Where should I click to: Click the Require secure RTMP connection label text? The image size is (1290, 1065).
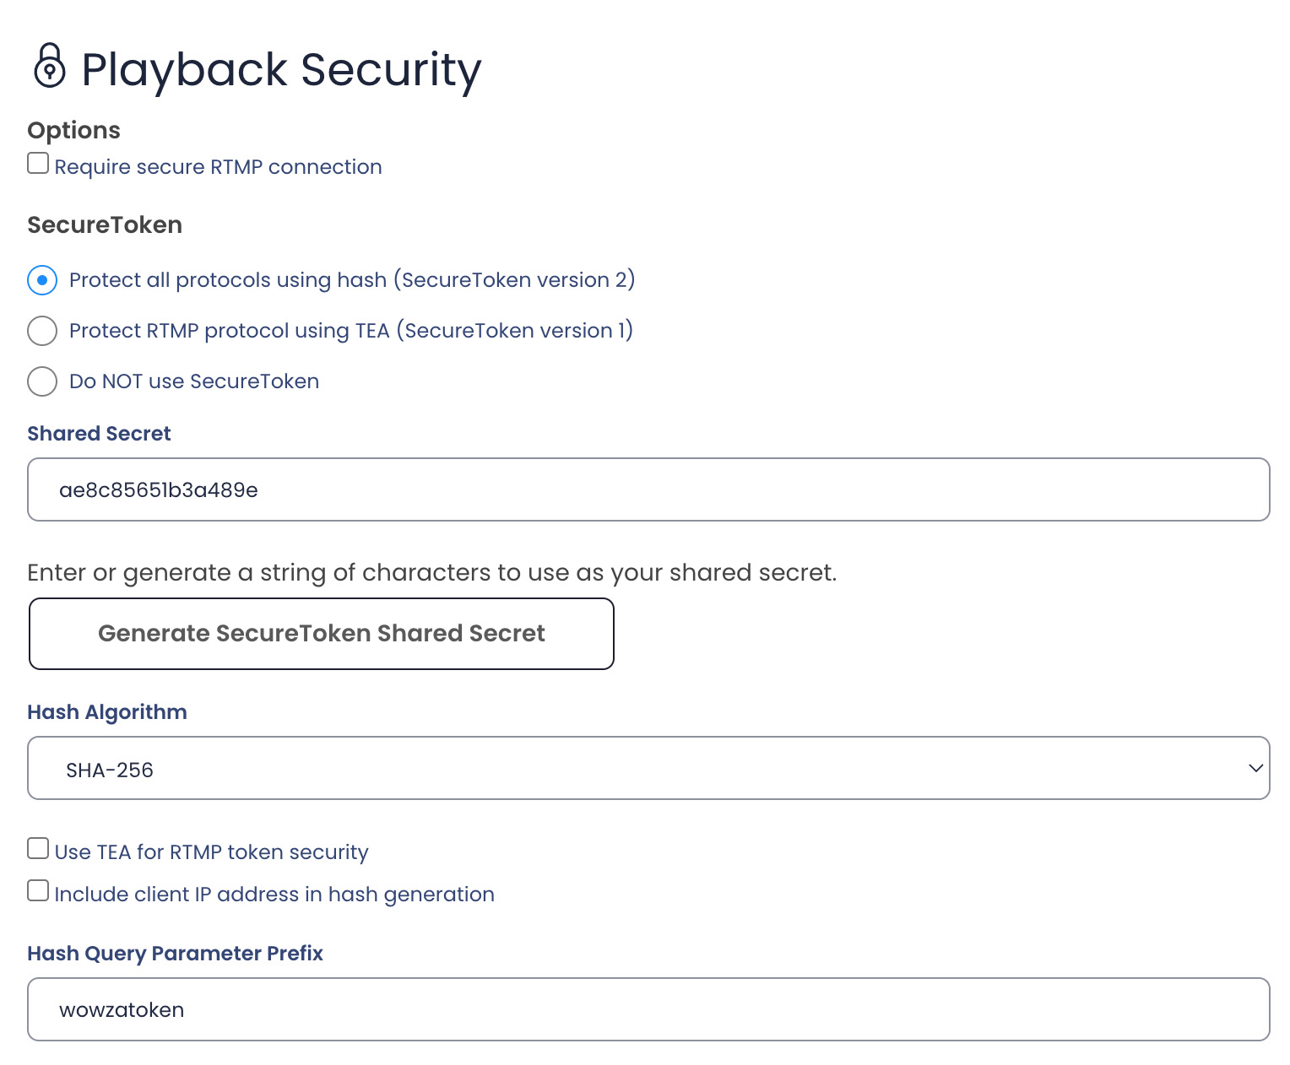click(x=218, y=167)
